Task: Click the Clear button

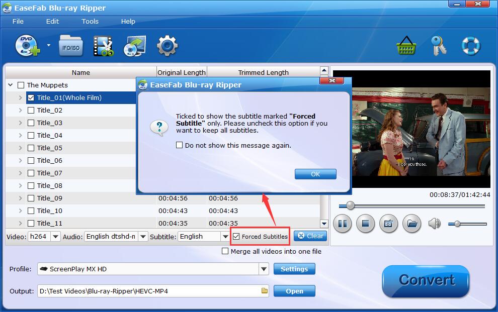Action: (310, 236)
